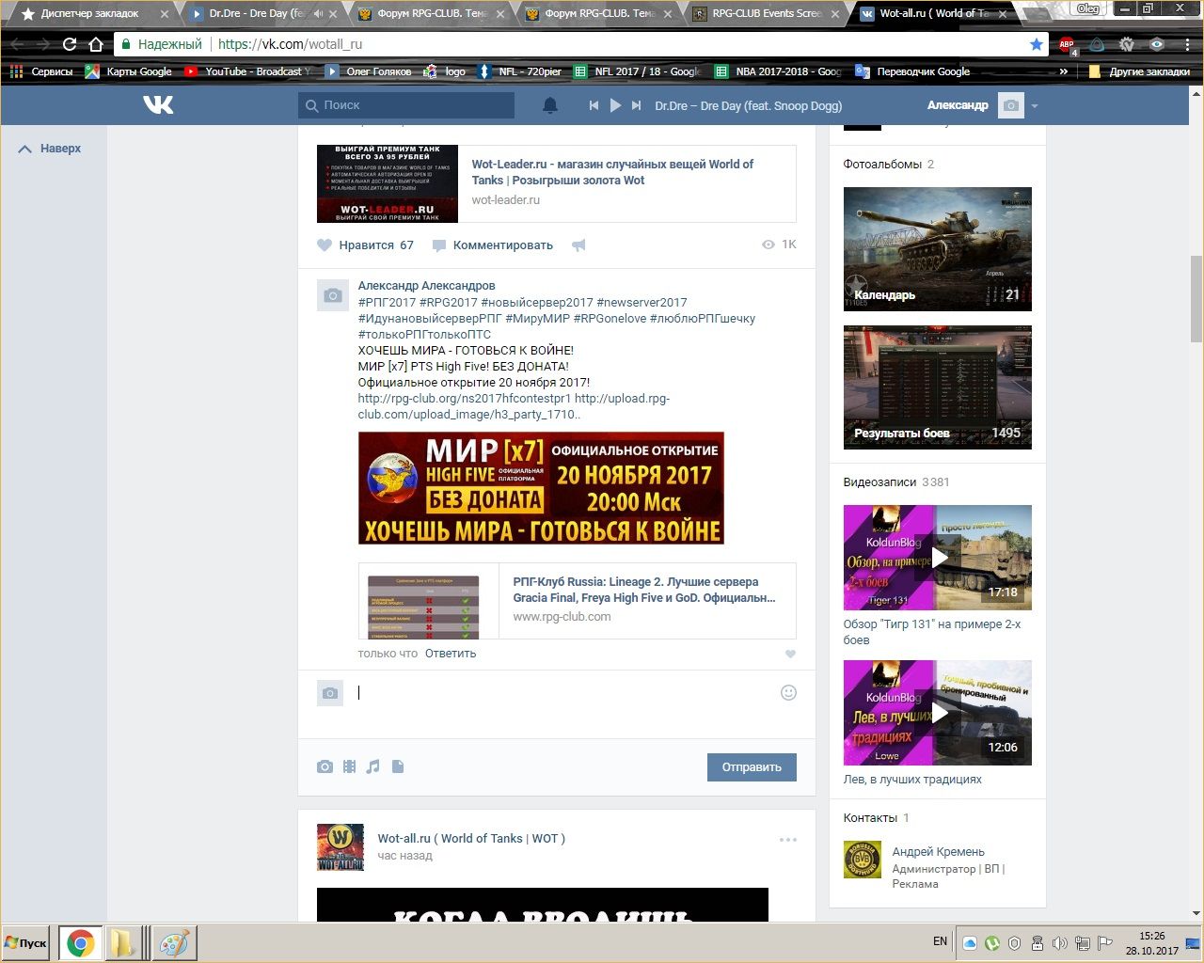Open Андрей Кремень's contact profile
1204x963 pixels.
point(938,852)
